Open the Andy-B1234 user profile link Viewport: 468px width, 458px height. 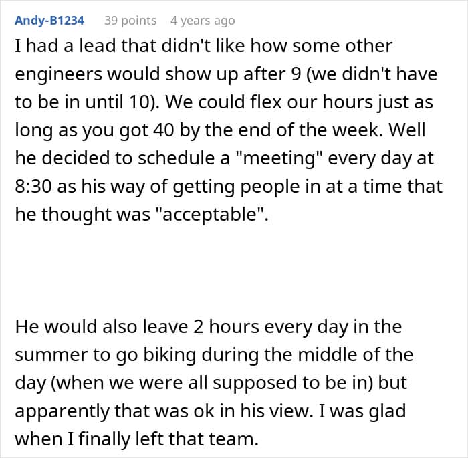49,21
